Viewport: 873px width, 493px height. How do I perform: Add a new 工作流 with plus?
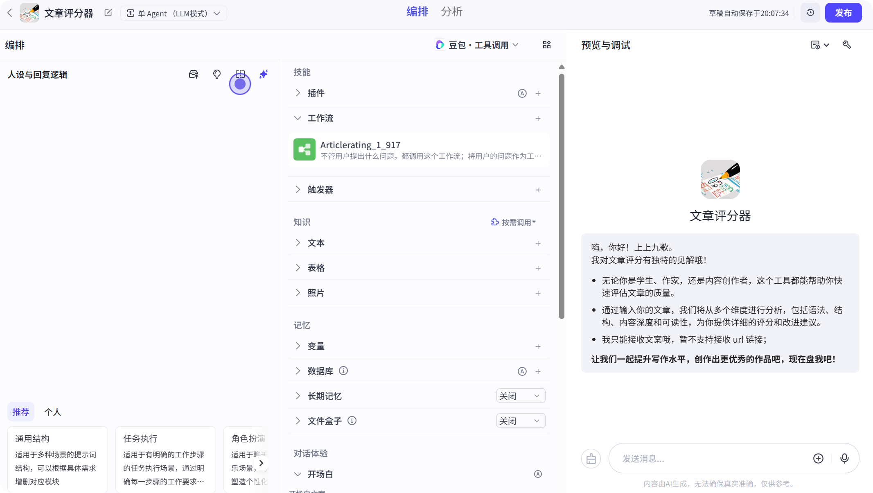tap(538, 118)
